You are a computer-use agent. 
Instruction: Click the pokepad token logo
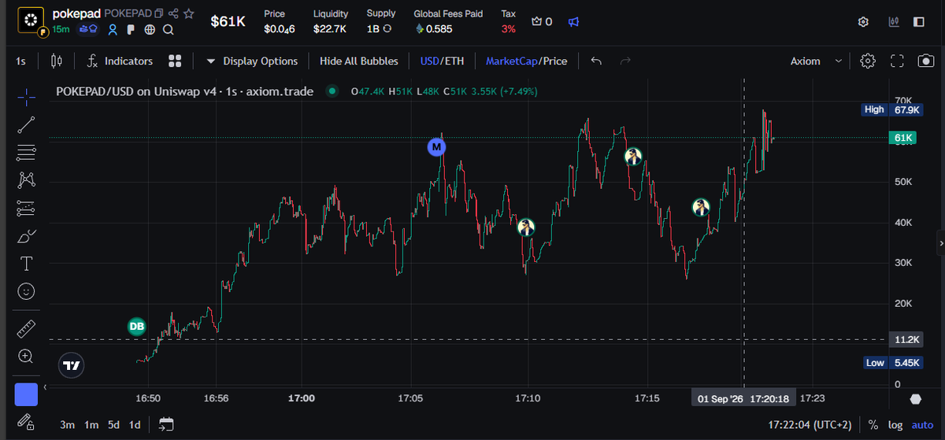[x=31, y=20]
